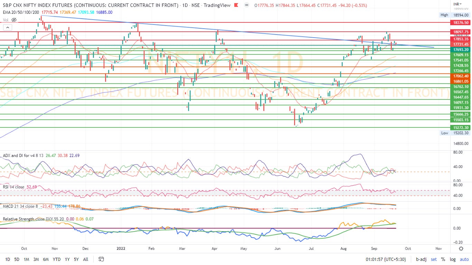Click the EMA 200 value 16885.00
The height and width of the screenshot is (265, 472).
105,12
